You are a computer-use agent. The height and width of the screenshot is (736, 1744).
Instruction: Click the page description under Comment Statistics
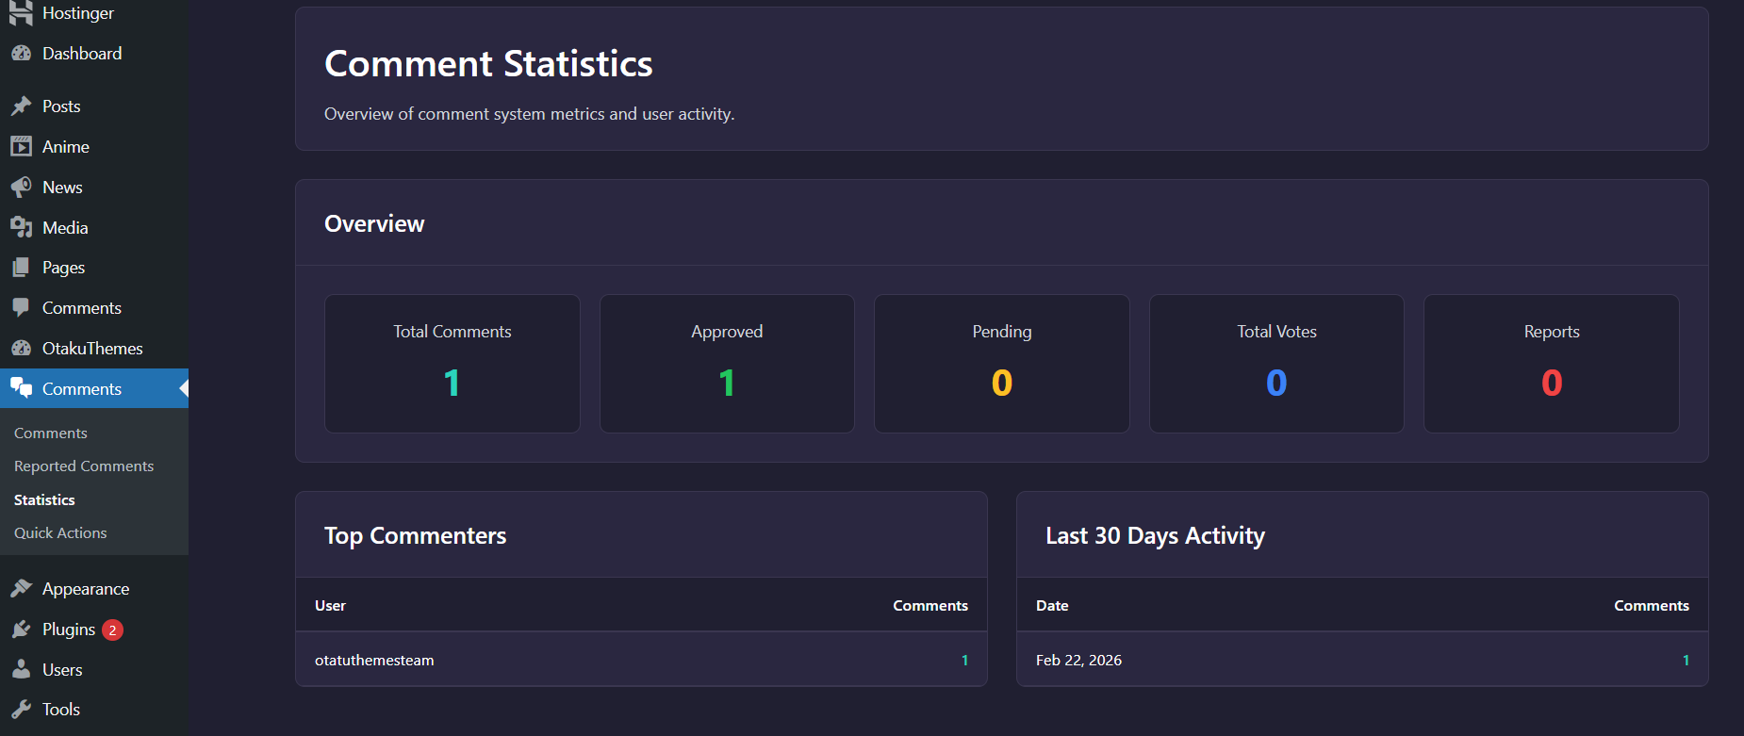529,114
